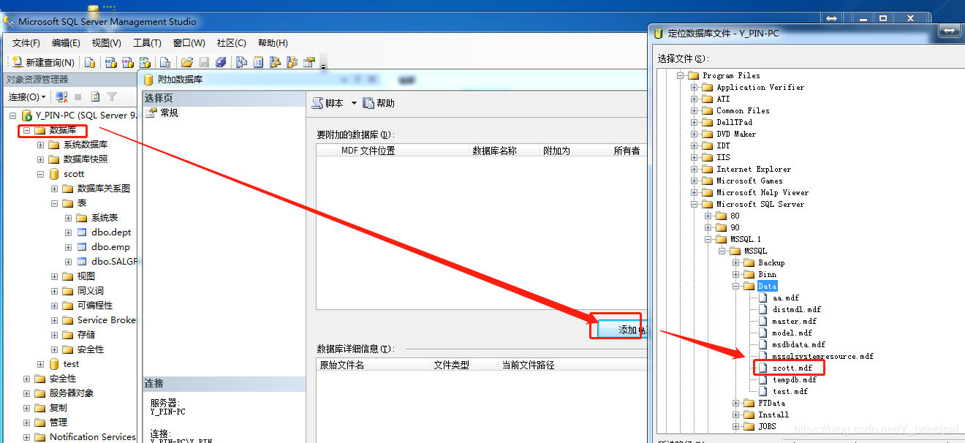The height and width of the screenshot is (443, 965).
Task: Click the Filter funnel icon
Action: (112, 96)
